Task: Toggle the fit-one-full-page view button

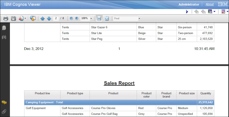Action: click(x=107, y=18)
